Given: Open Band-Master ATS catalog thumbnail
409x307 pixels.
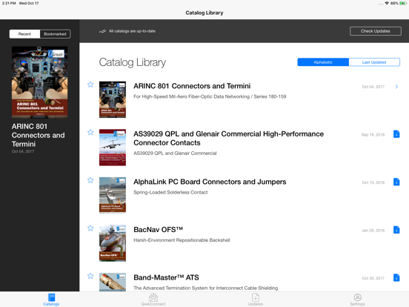Looking at the screenshot, I should pyautogui.click(x=113, y=282).
